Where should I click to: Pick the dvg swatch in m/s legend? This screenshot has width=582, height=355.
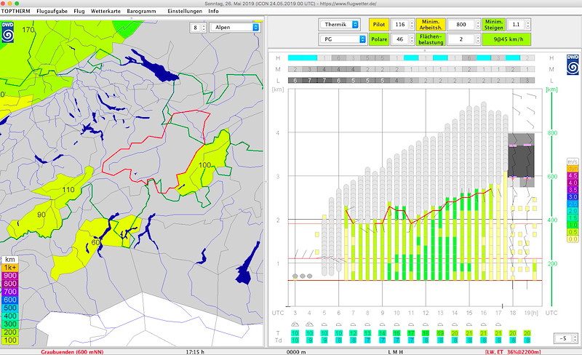coord(573,169)
